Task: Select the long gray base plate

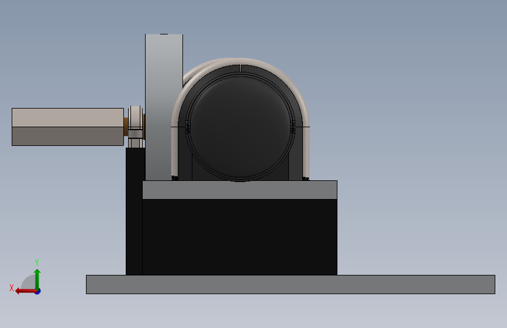Action: click(x=291, y=284)
